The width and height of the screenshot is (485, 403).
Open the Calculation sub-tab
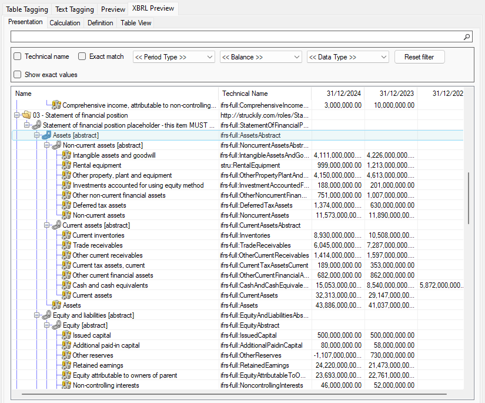(65, 23)
